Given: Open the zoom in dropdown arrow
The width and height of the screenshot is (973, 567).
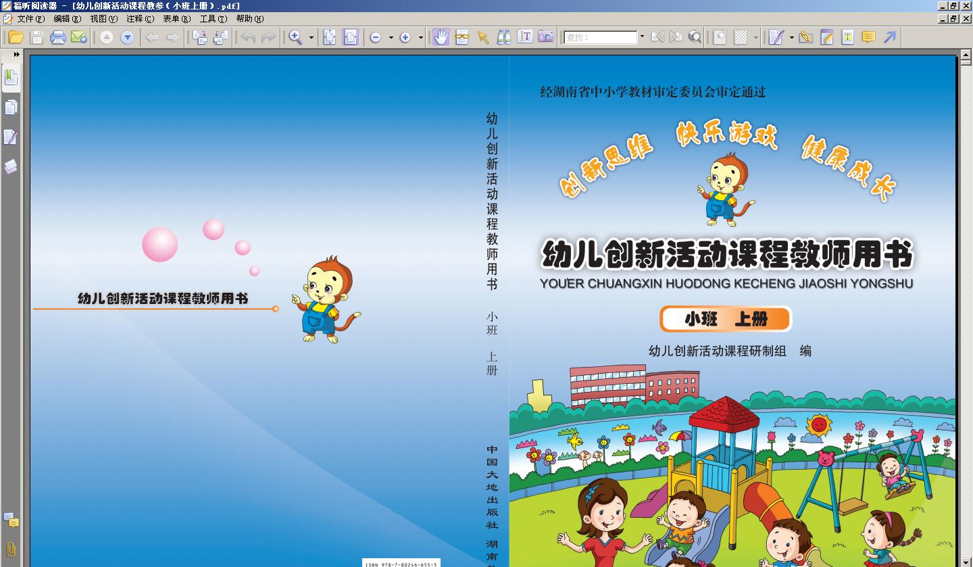Looking at the screenshot, I should (420, 38).
